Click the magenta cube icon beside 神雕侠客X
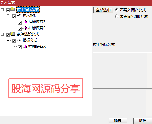Viewport: 152px width, 124px height. 26,46
